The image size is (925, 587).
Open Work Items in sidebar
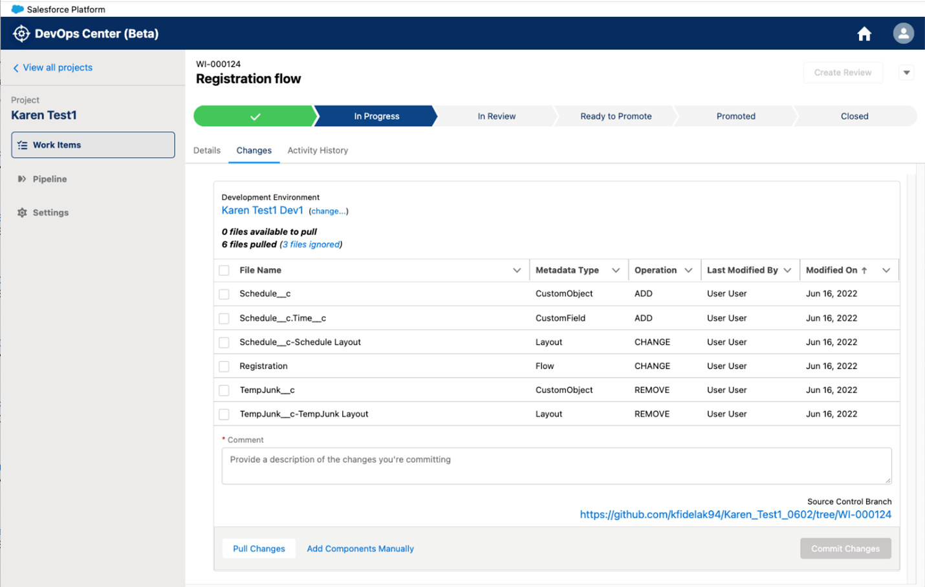tap(93, 145)
